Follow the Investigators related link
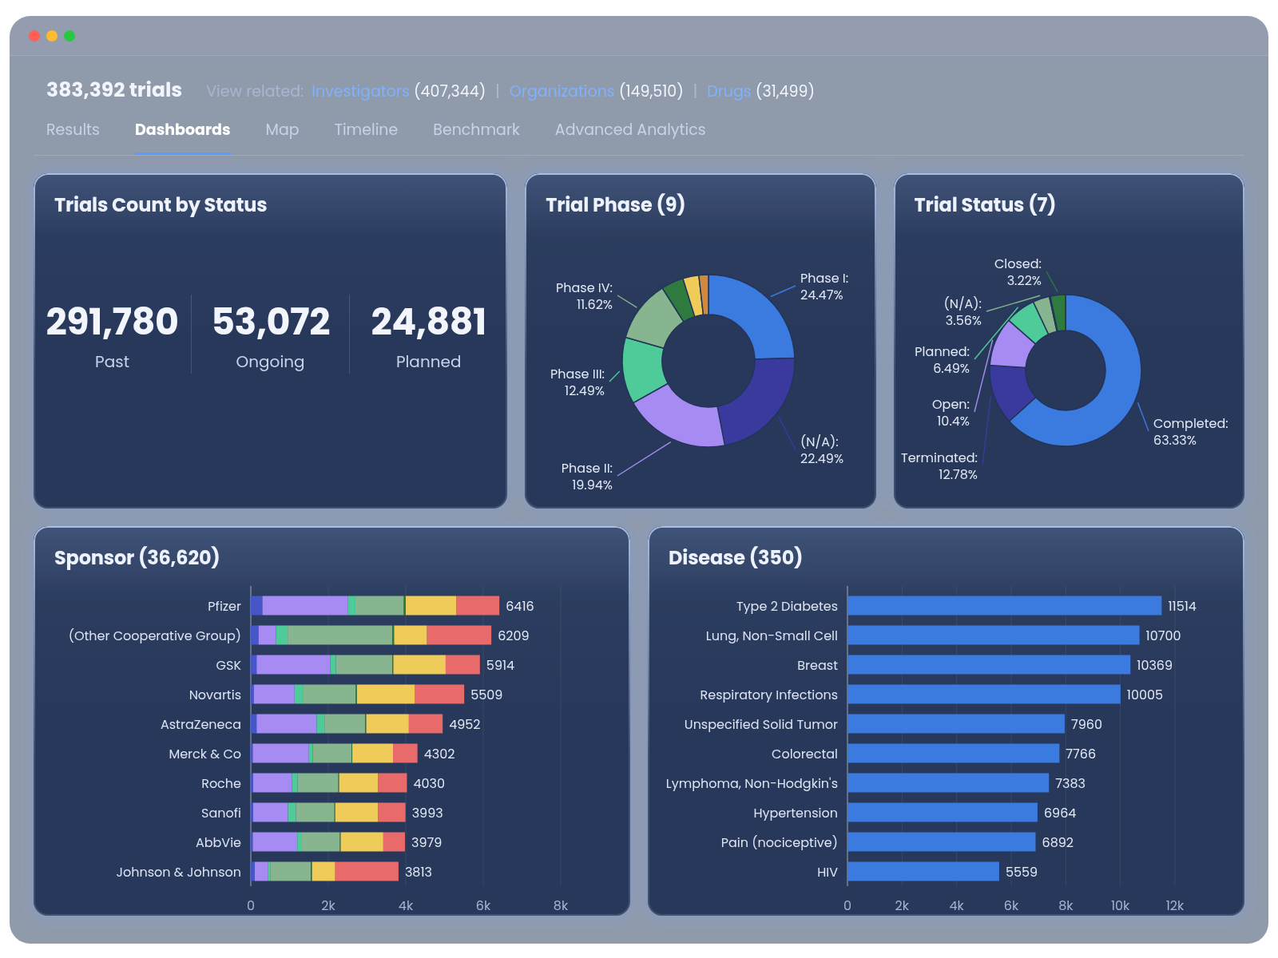The image size is (1278, 958). point(360,91)
